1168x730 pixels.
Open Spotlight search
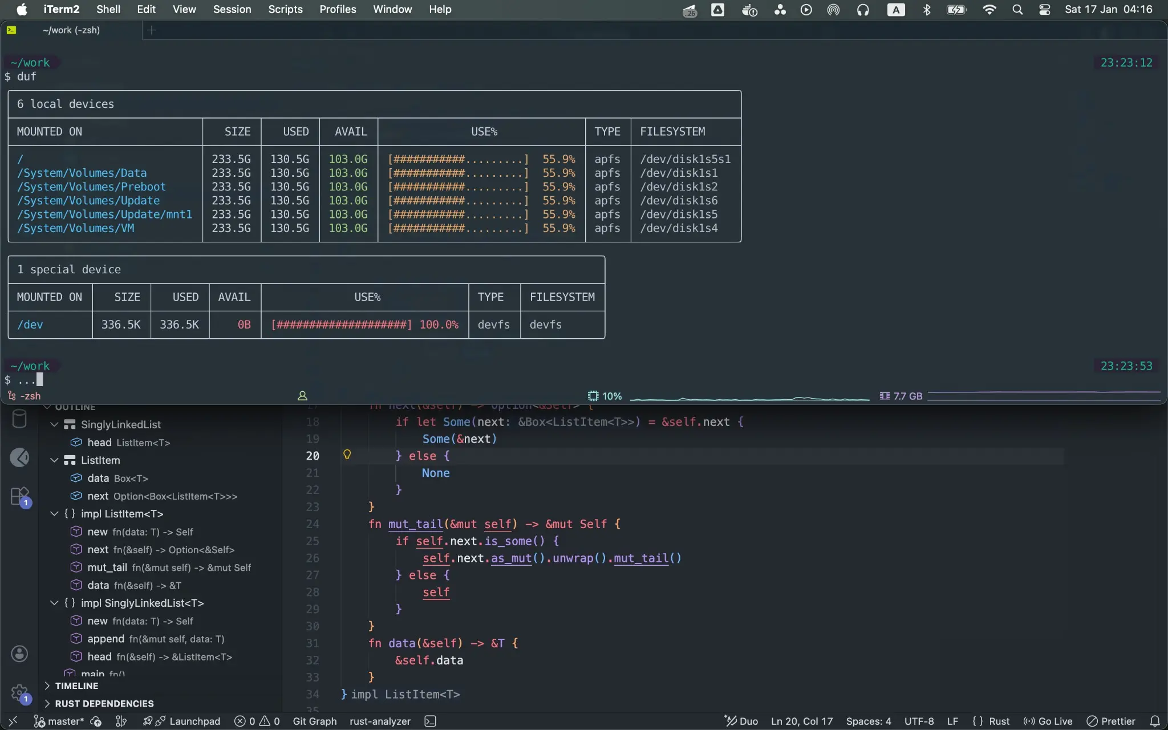pos(1017,10)
